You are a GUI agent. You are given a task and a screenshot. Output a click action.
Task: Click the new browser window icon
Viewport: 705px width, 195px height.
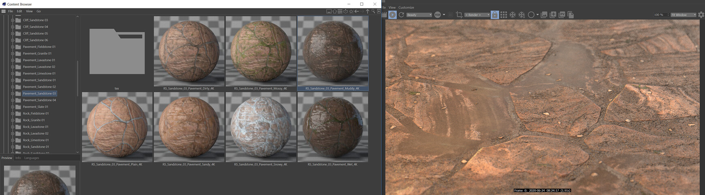[x=379, y=11]
